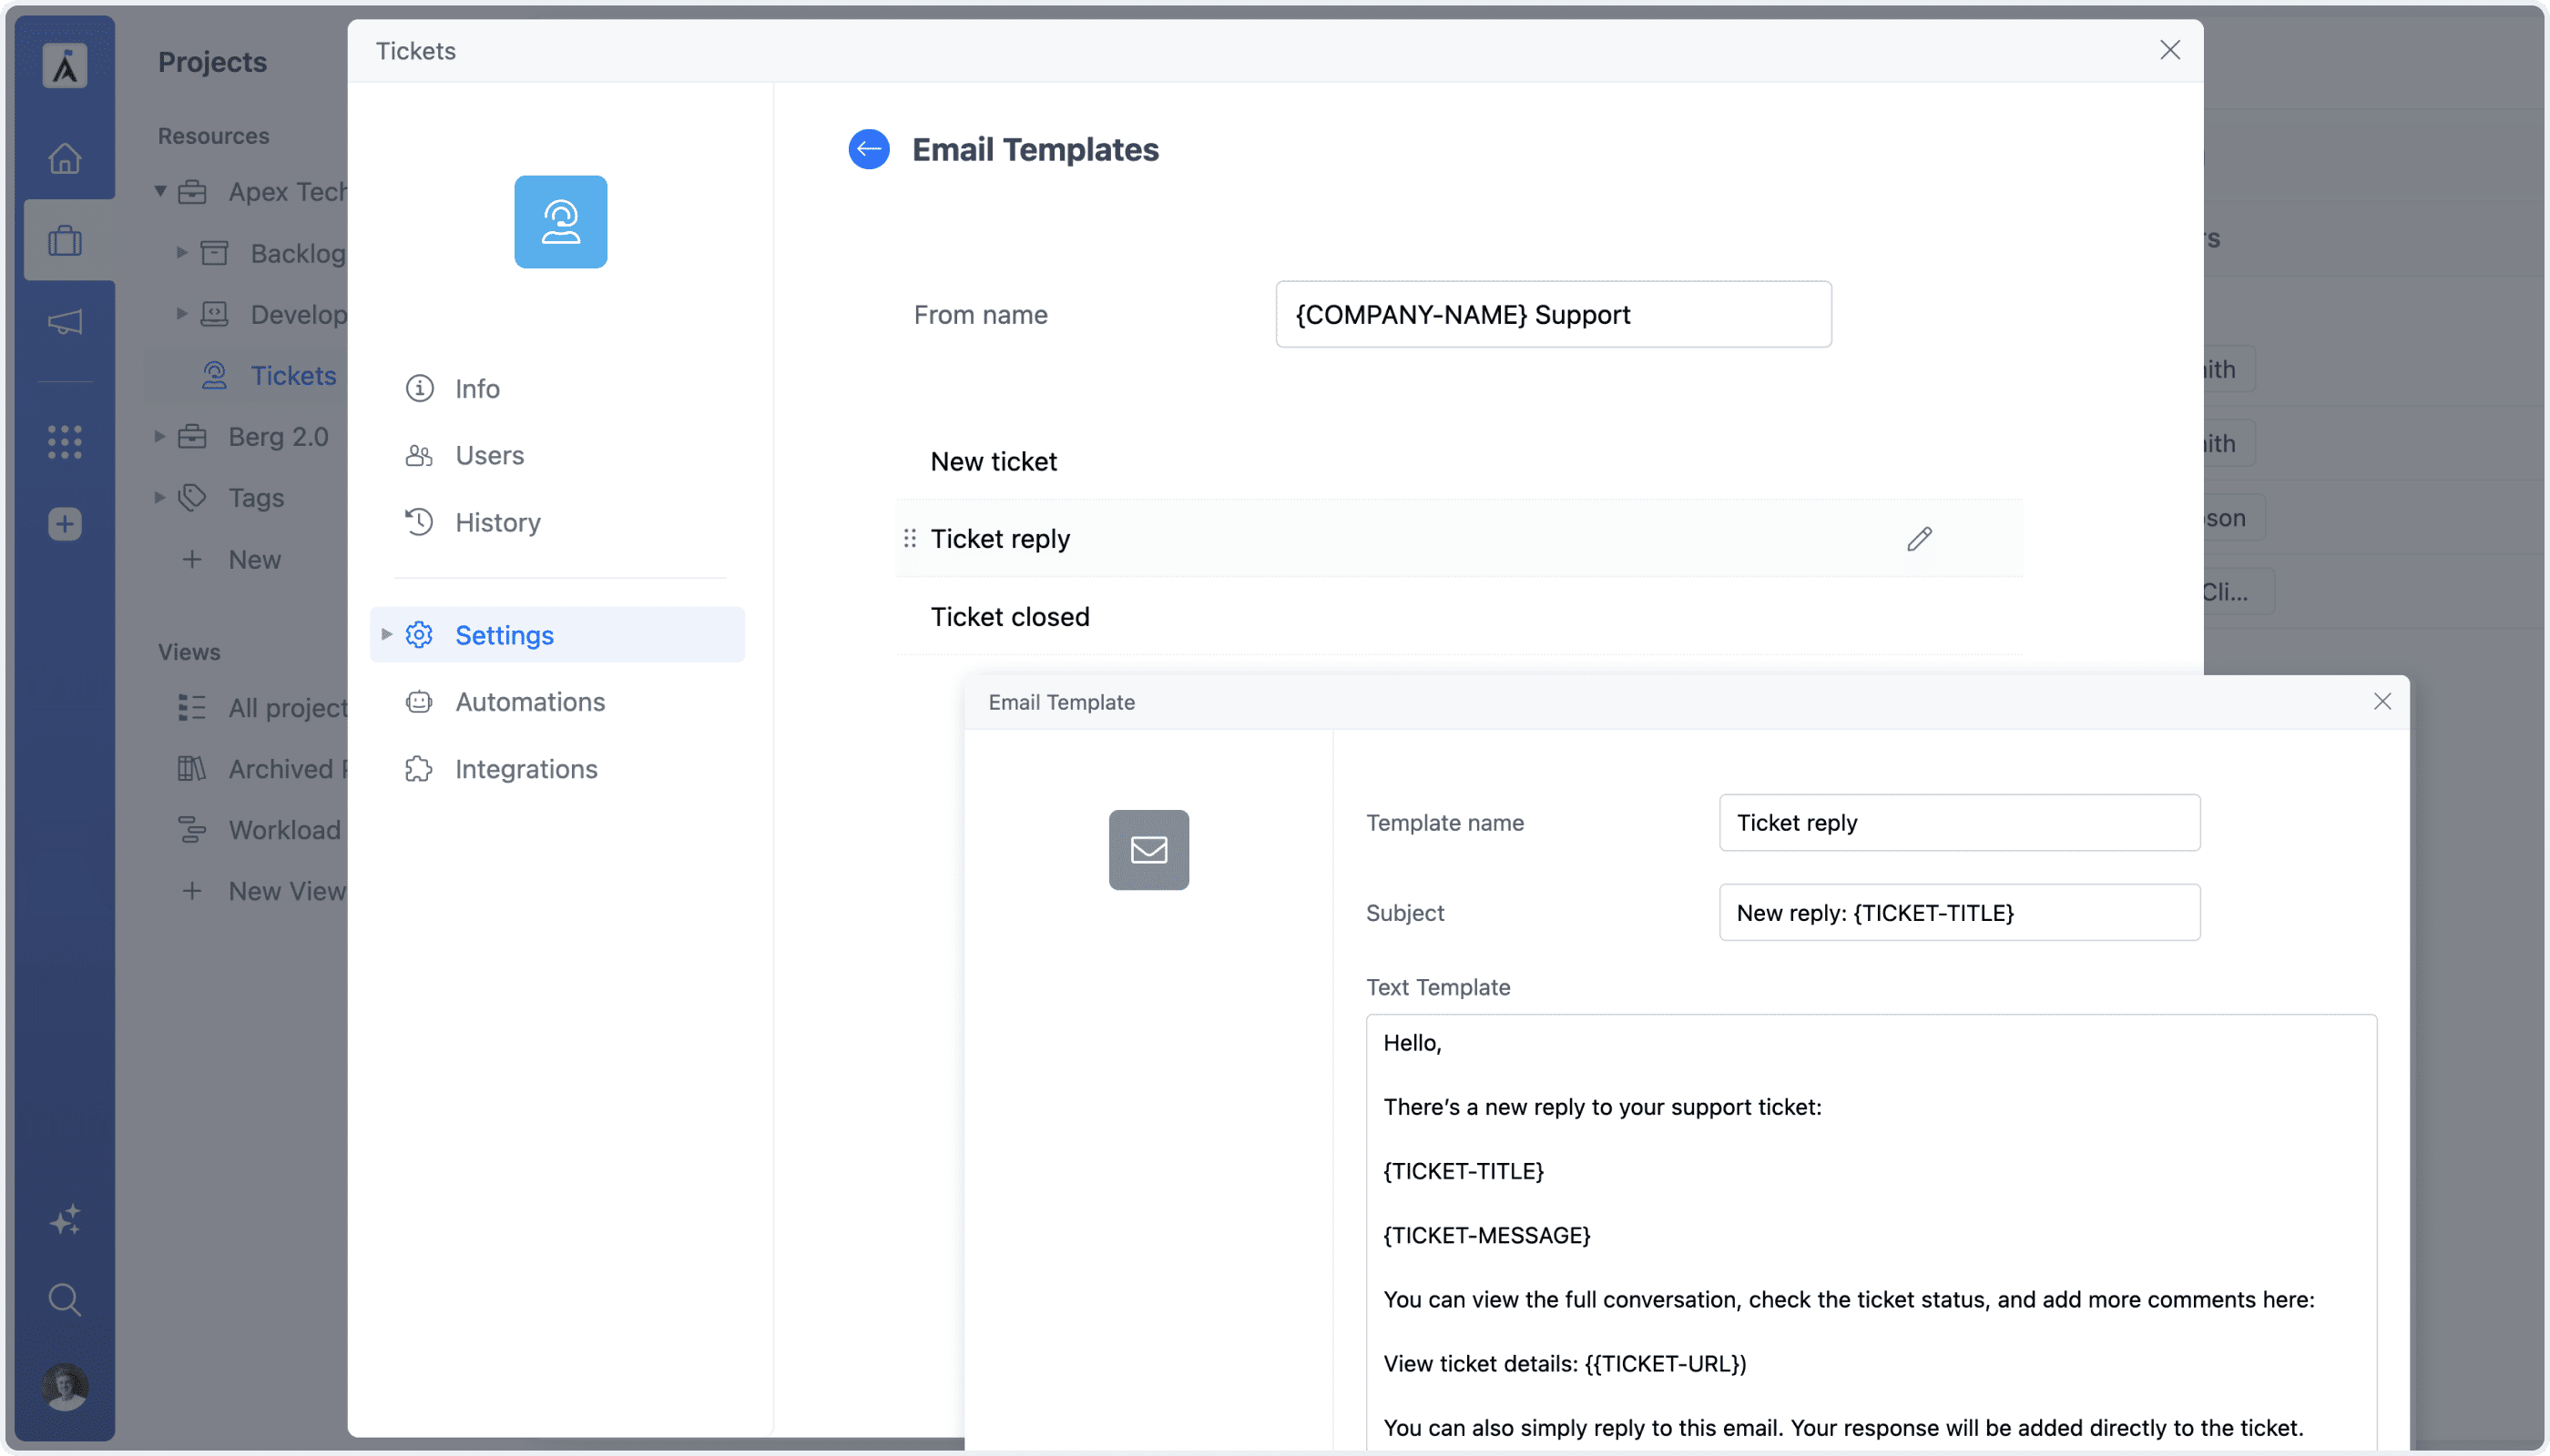The width and height of the screenshot is (2550, 1456).
Task: Click New View
Action: 287,890
